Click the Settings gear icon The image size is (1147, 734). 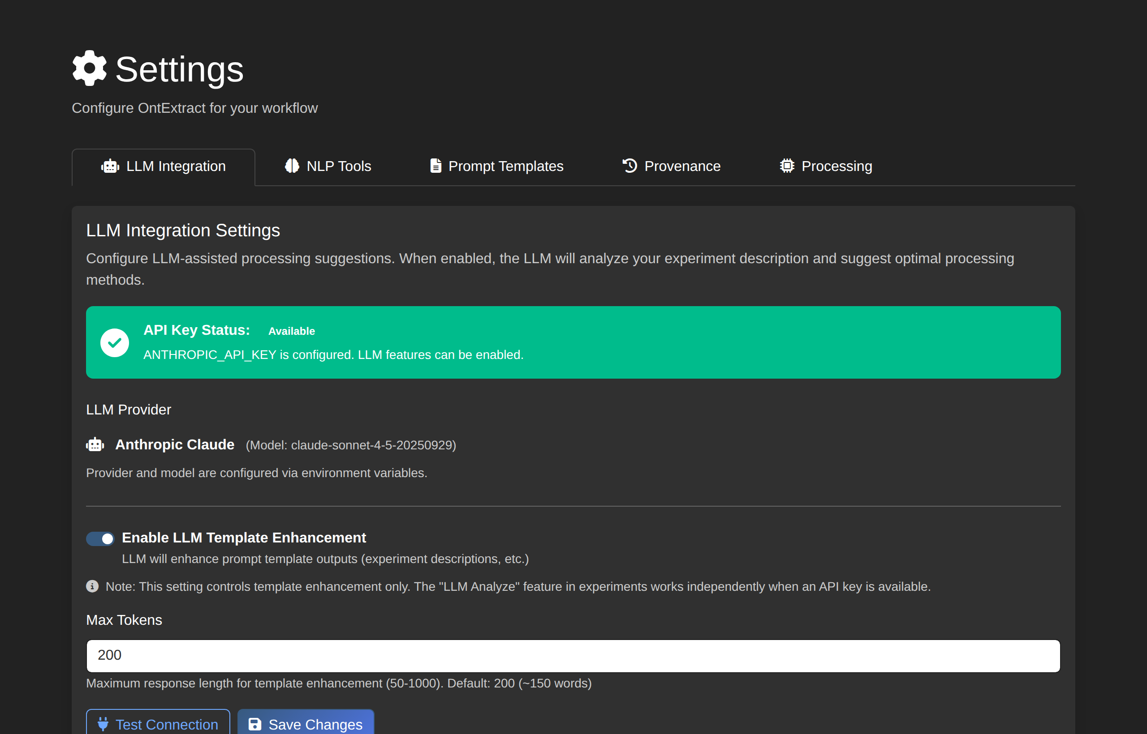point(89,68)
